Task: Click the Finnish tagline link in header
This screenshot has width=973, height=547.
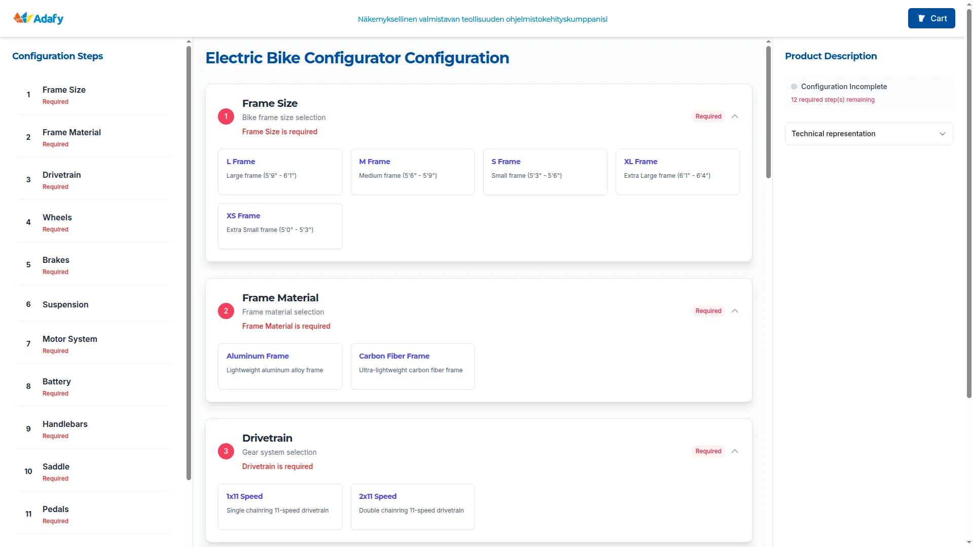Action: (482, 19)
